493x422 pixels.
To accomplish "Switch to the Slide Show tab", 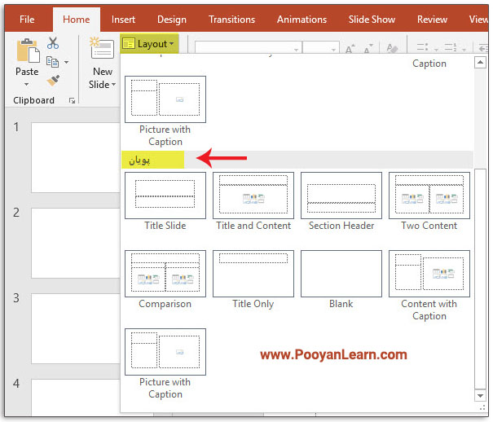I will point(372,20).
